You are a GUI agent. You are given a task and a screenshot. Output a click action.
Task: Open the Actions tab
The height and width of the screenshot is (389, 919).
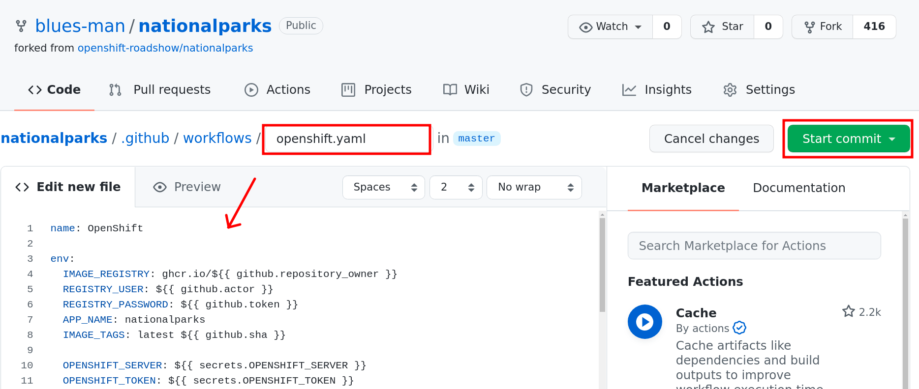click(x=277, y=90)
